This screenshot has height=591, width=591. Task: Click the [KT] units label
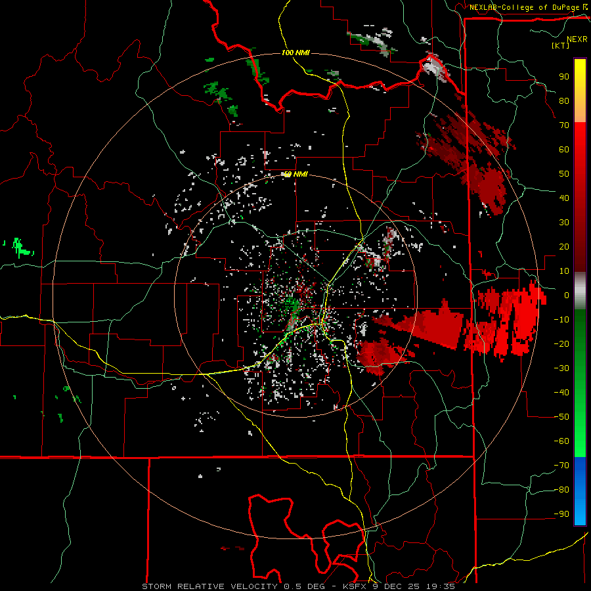(x=561, y=45)
